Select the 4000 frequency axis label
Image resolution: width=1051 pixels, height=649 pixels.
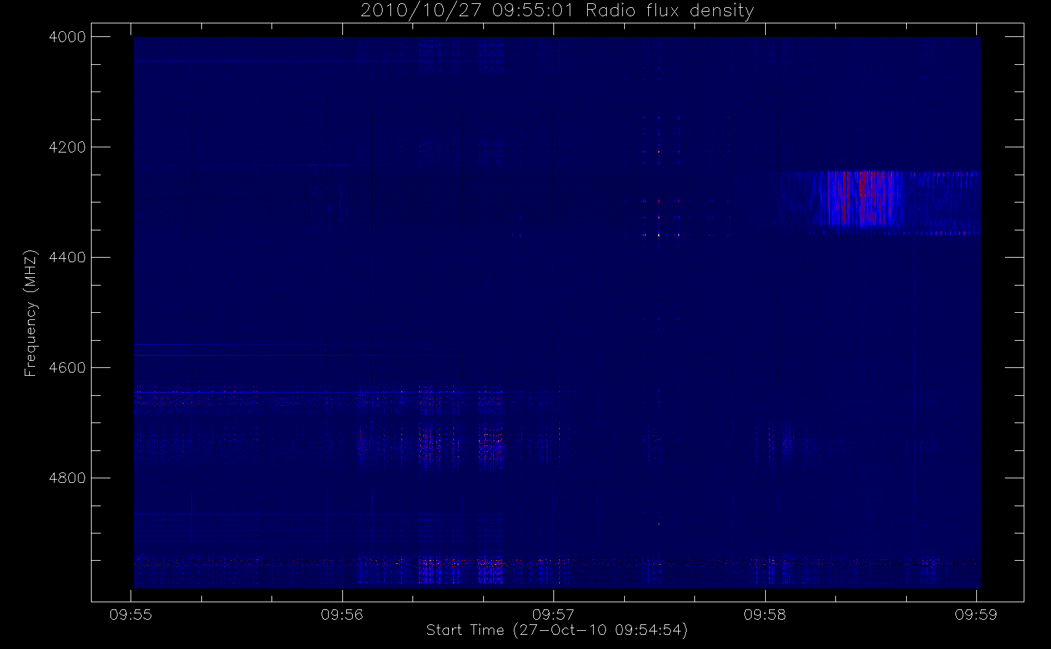68,37
